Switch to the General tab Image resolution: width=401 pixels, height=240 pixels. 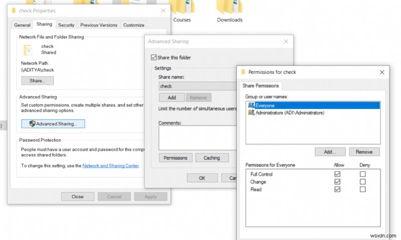click(22, 25)
